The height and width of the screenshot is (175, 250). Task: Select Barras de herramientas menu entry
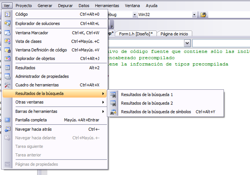tap(55, 111)
